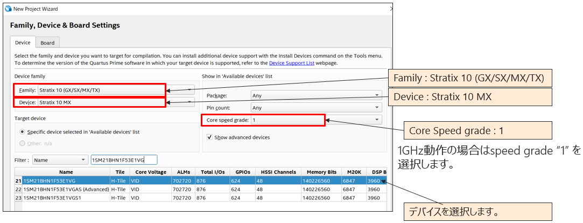Open the Device dropdown showing Stratix 10 MX
Image resolution: width=583 pixels, height=223 pixels.
click(189, 102)
